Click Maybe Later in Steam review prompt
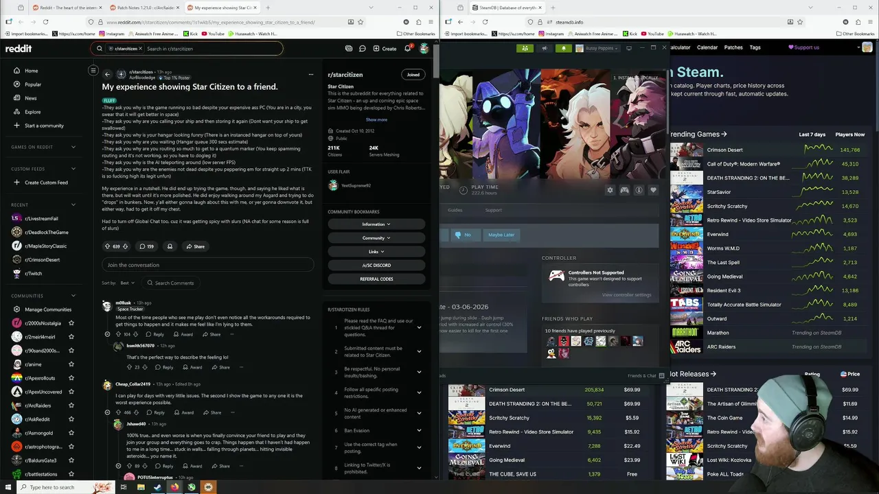 point(501,235)
